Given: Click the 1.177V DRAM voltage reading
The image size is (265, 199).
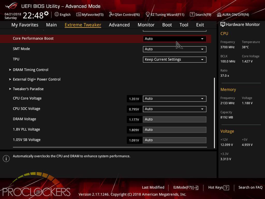Looking at the screenshot, I should coord(134,120).
